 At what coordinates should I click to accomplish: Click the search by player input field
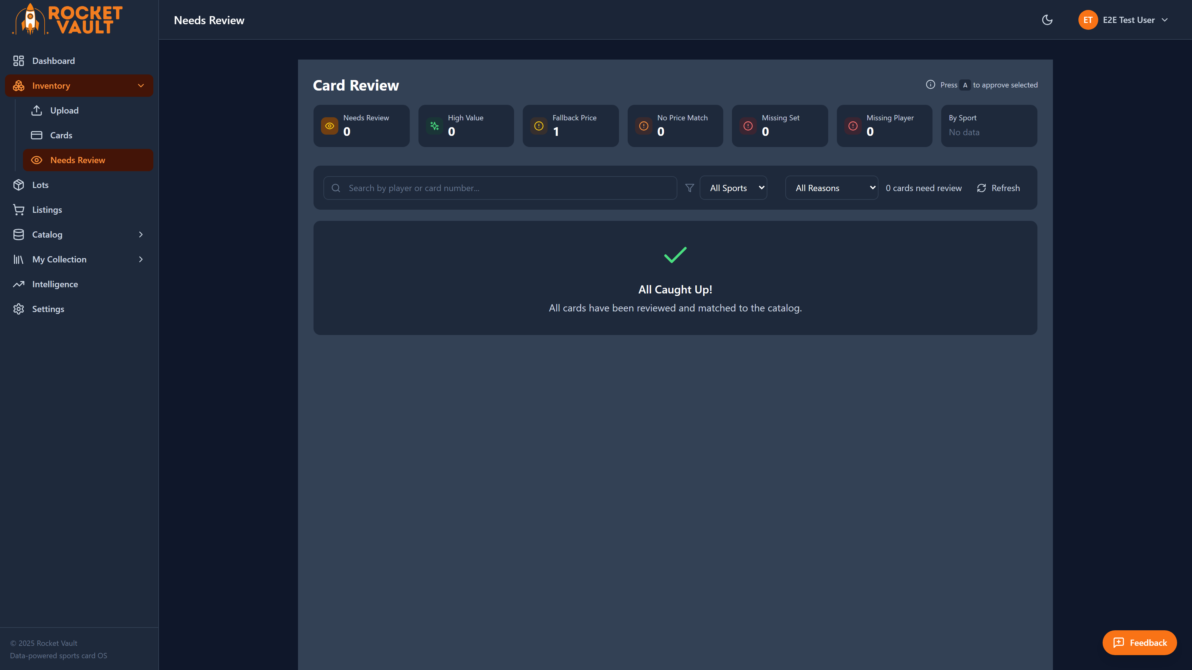[500, 188]
